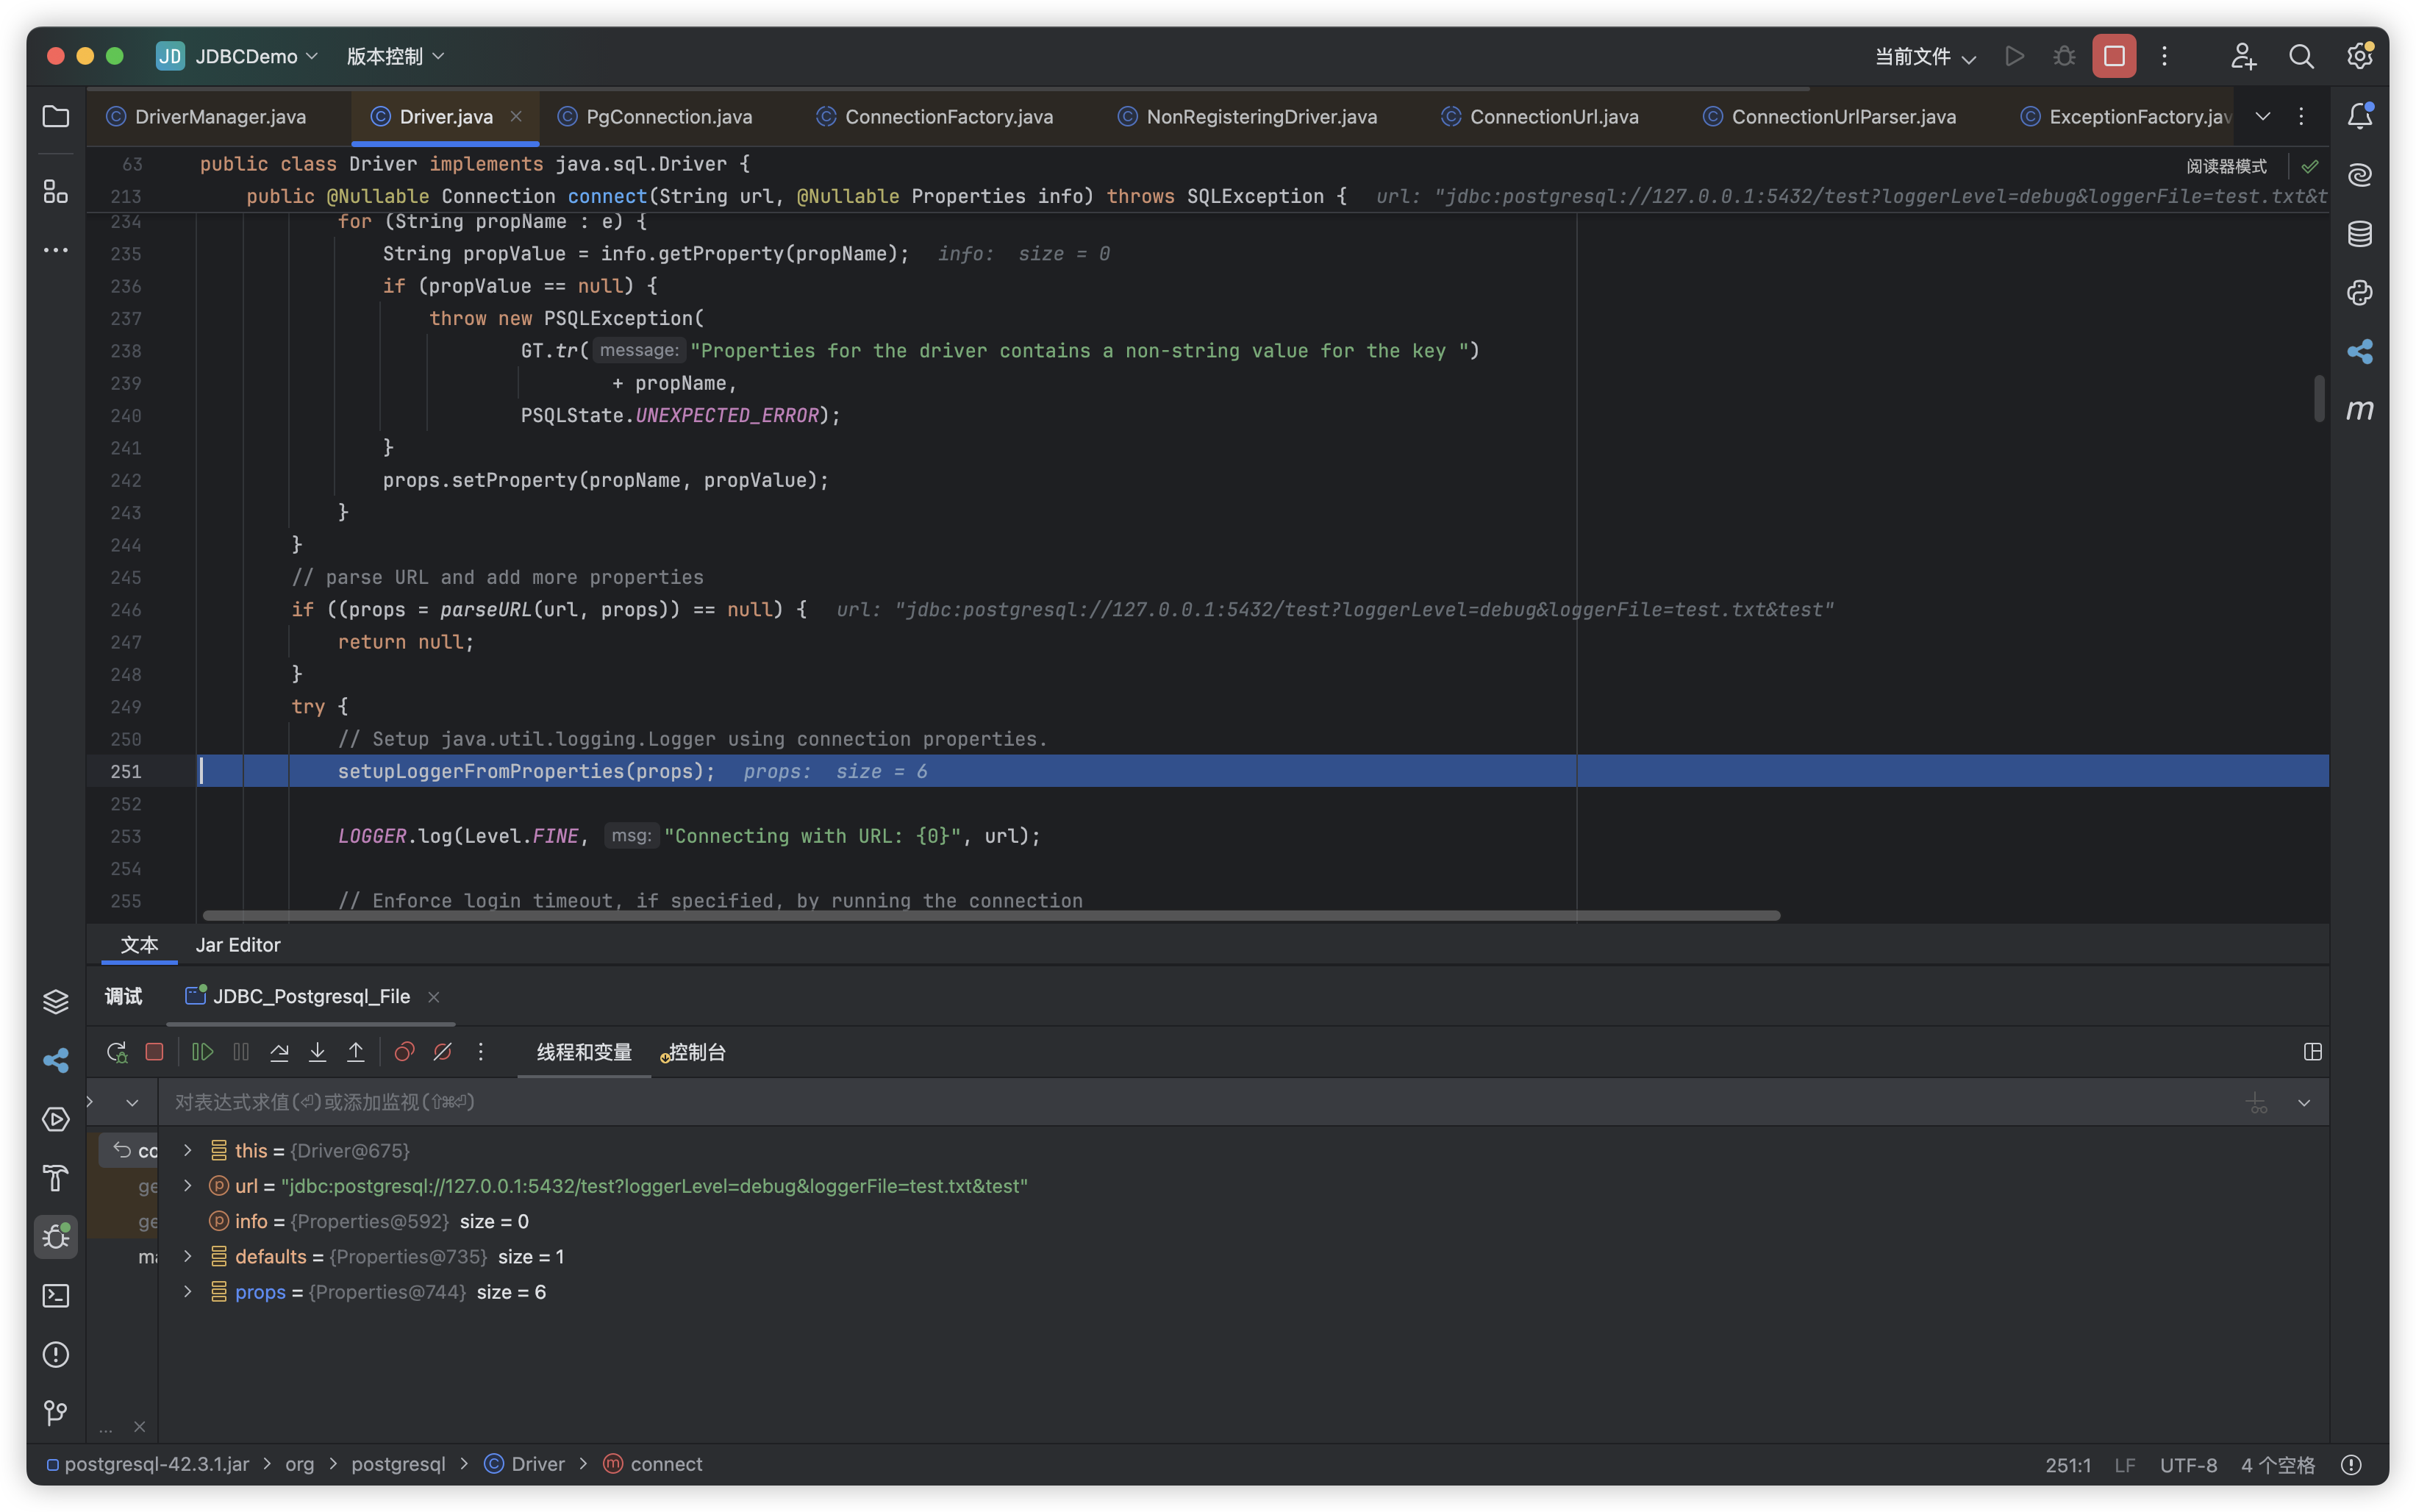The image size is (2416, 1512).
Task: Open the Maven tool window
Action: 2359,410
